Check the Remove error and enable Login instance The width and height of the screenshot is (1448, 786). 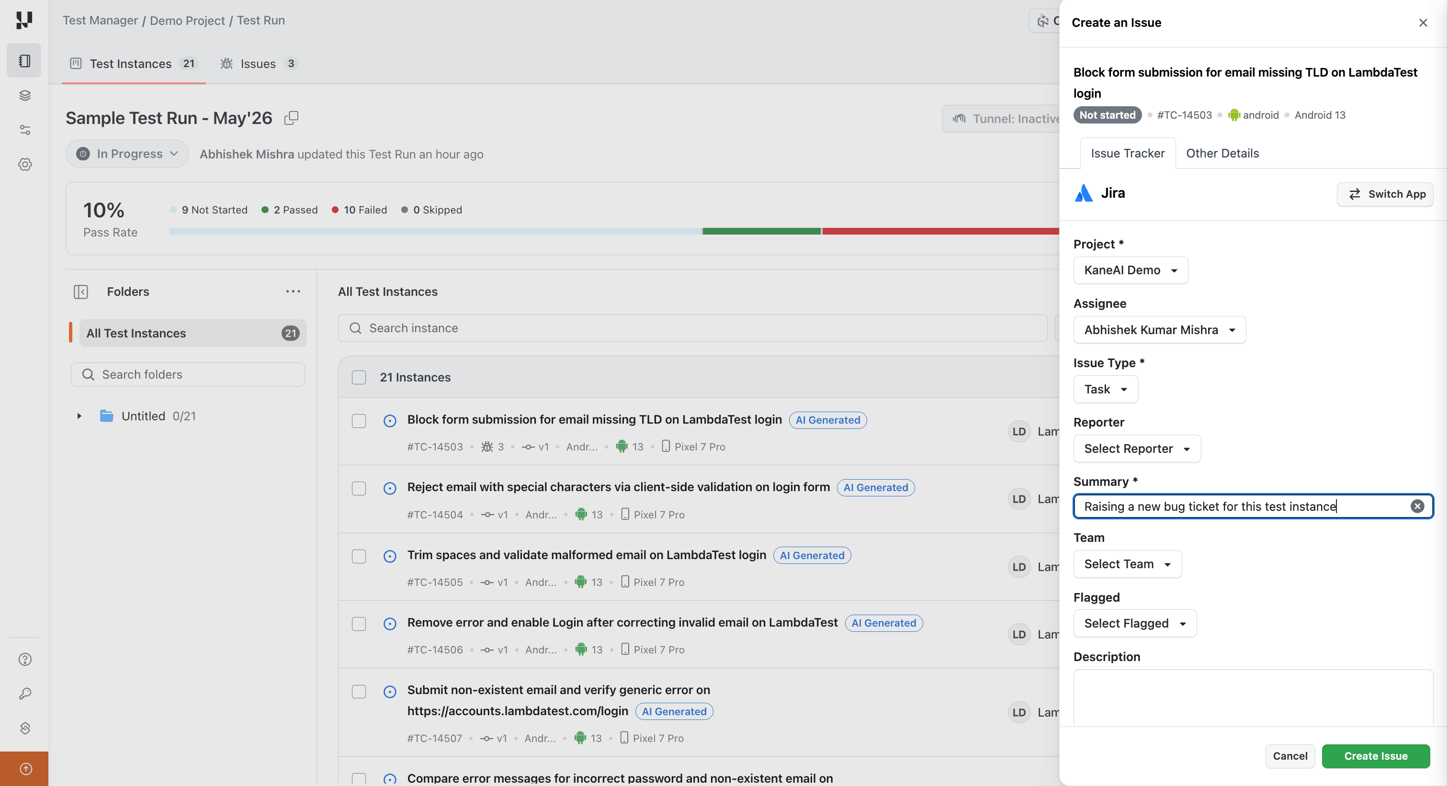click(359, 624)
